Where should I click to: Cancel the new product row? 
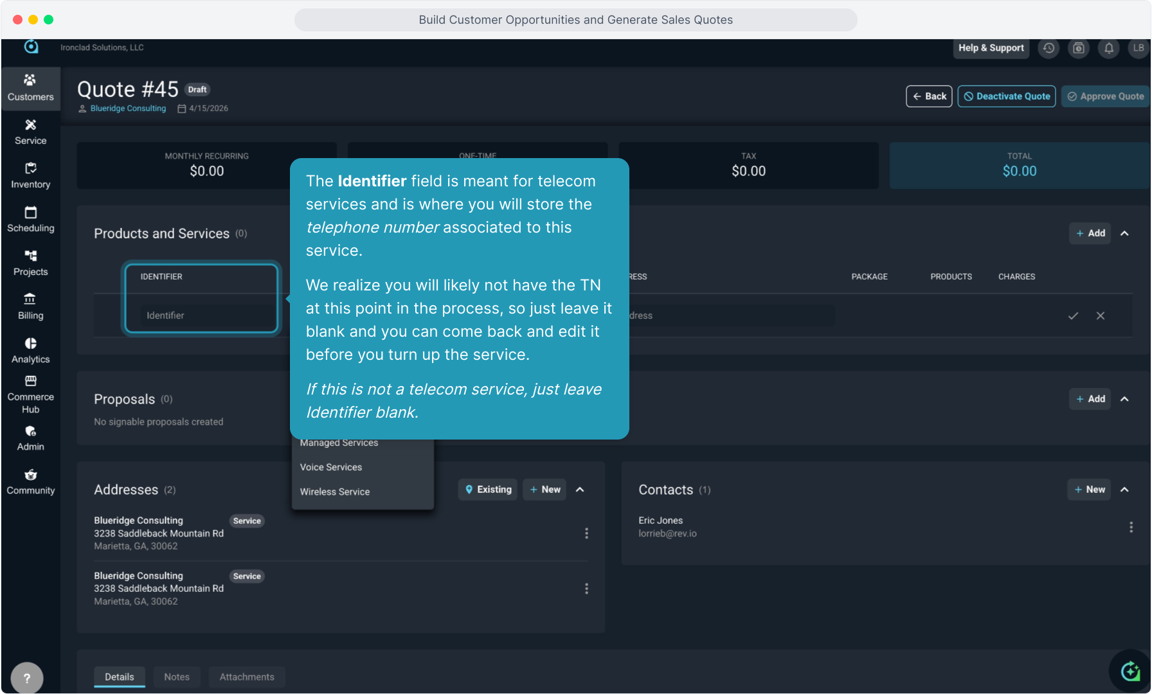tap(1101, 316)
